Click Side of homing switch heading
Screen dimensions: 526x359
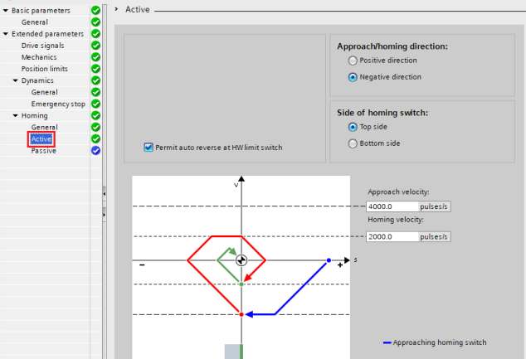click(382, 113)
